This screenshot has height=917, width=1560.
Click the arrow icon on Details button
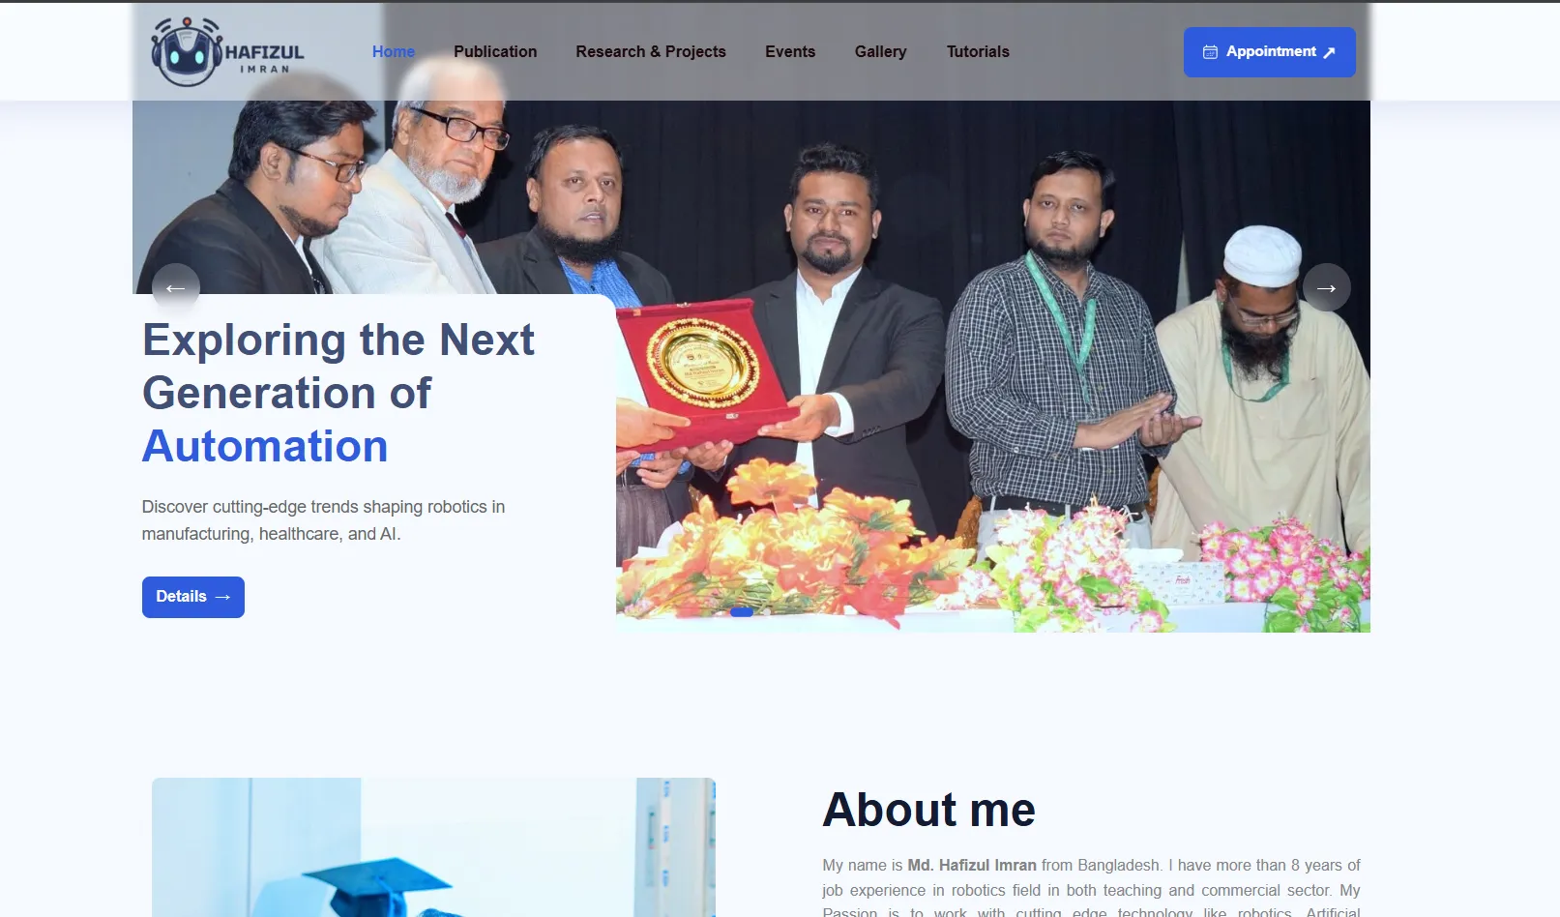[222, 597]
